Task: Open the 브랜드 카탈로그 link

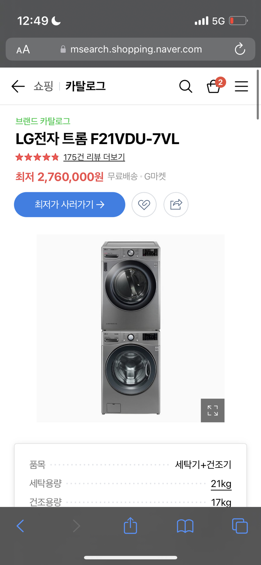Action: (x=42, y=121)
